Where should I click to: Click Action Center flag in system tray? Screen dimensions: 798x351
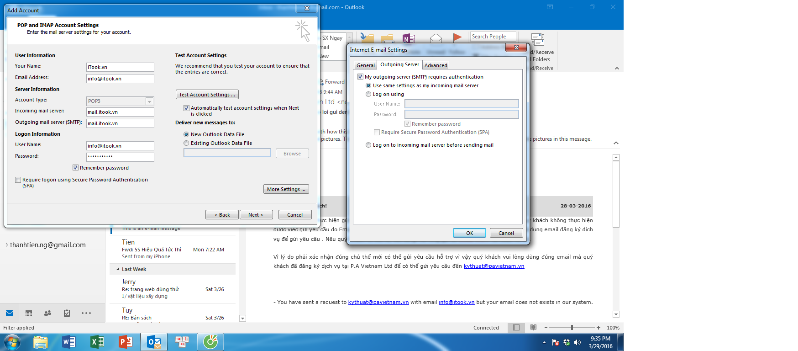coord(556,342)
